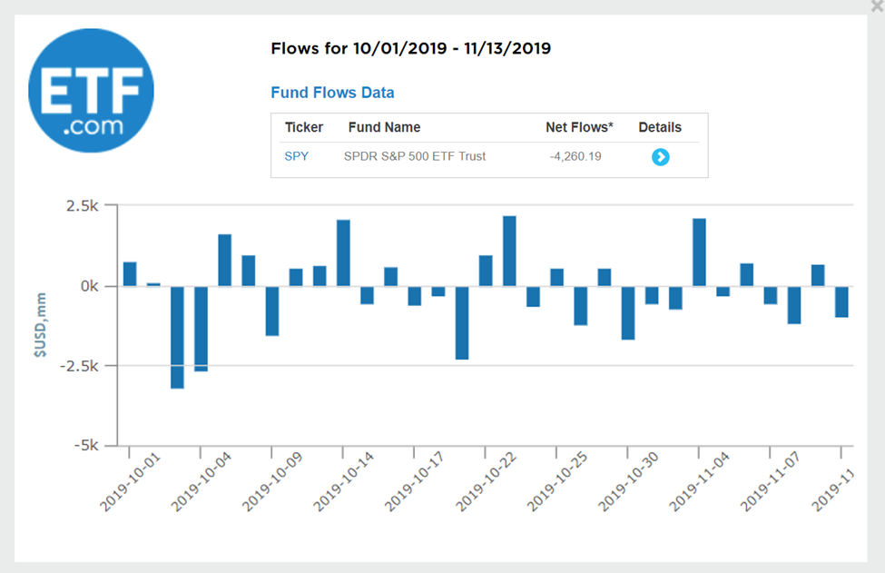Click the Net Flows column header
Image resolution: width=885 pixels, height=573 pixels.
click(579, 127)
